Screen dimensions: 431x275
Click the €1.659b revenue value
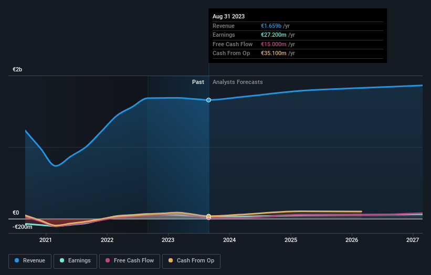point(271,26)
